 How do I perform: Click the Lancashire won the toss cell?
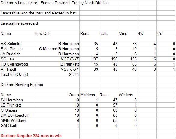pyautogui.click(x=39, y=13)
